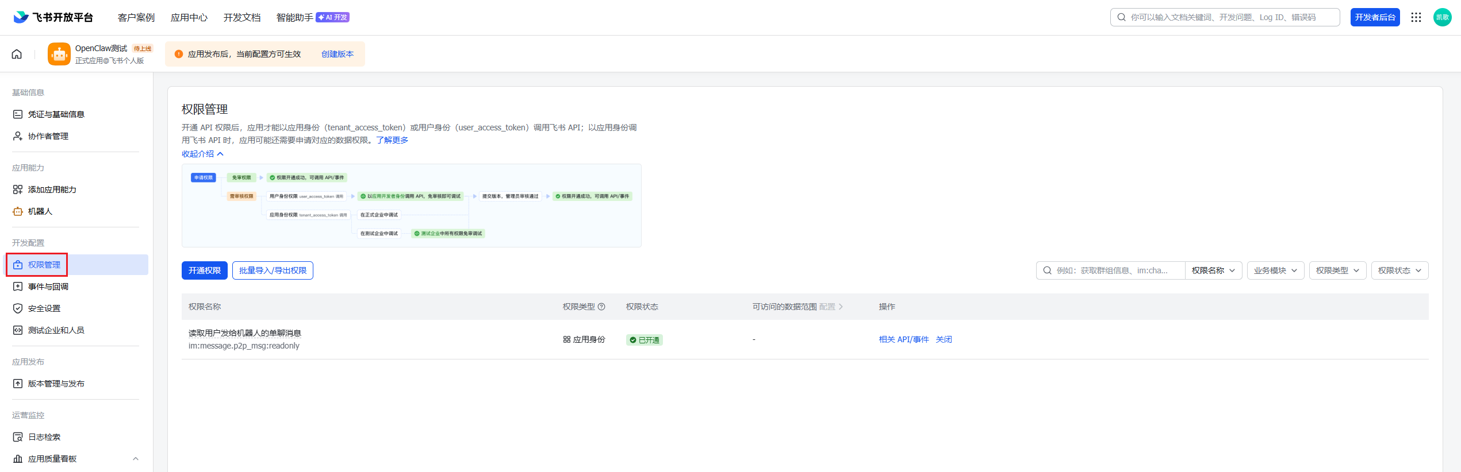Click 关闭 for the p2p message permission
The image size is (1461, 472).
click(944, 339)
